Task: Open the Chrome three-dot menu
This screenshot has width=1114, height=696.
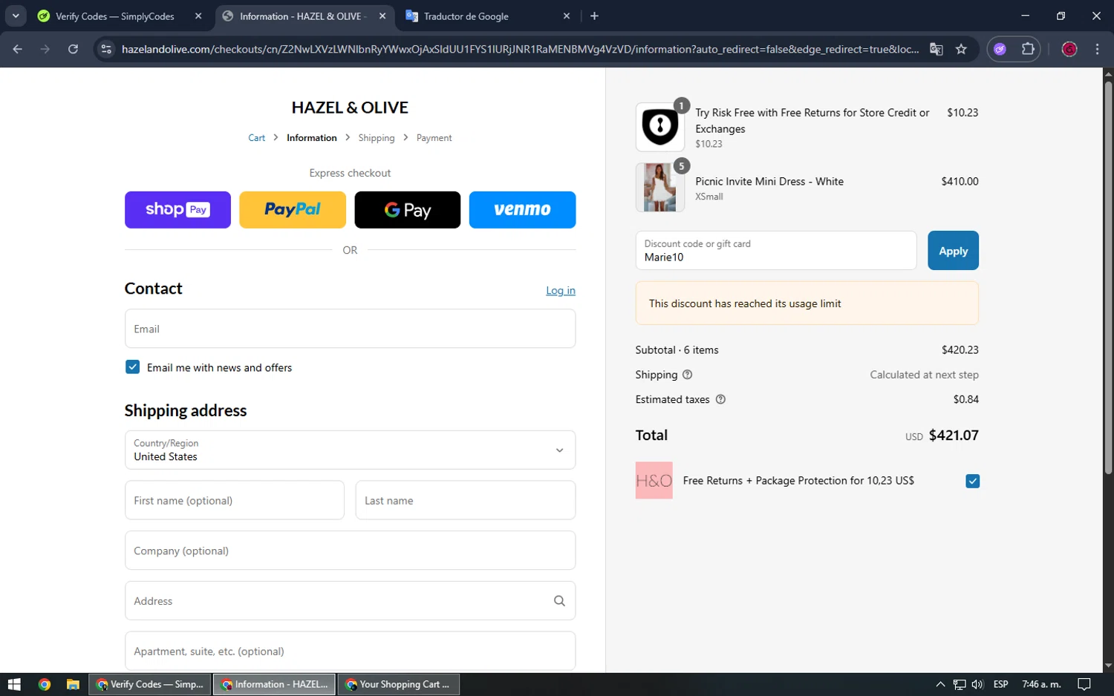Action: click(1097, 49)
